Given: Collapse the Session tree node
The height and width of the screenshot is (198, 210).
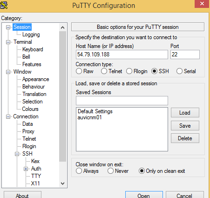Looking at the screenshot, I should click(x=8, y=27).
